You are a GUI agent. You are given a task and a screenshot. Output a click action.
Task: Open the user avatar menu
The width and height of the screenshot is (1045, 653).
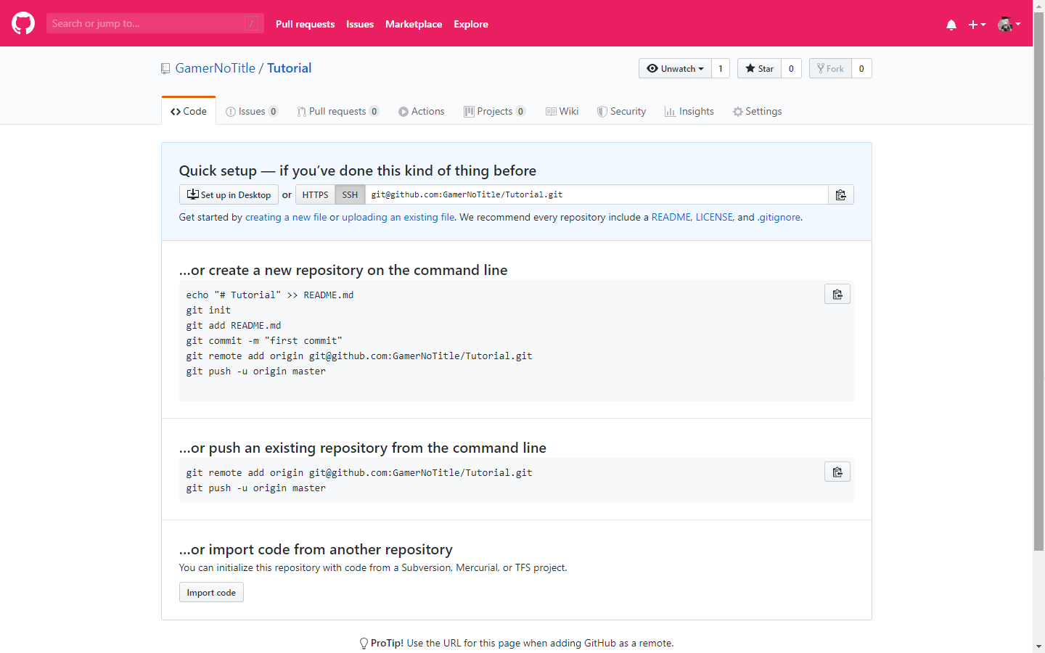[1009, 24]
